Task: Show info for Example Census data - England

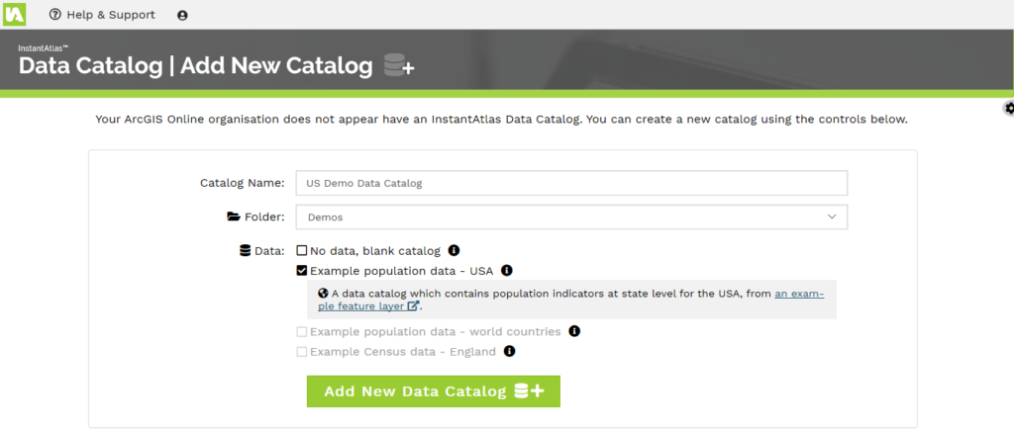Action: 510,352
